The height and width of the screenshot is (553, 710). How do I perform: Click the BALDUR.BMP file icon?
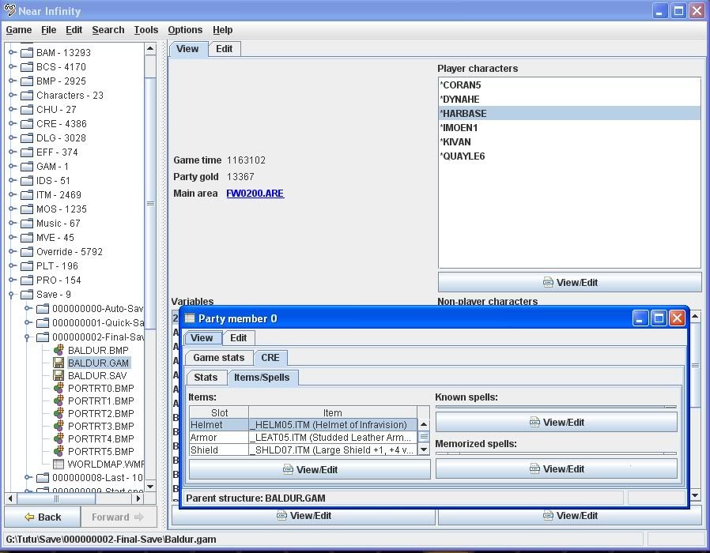coord(59,350)
